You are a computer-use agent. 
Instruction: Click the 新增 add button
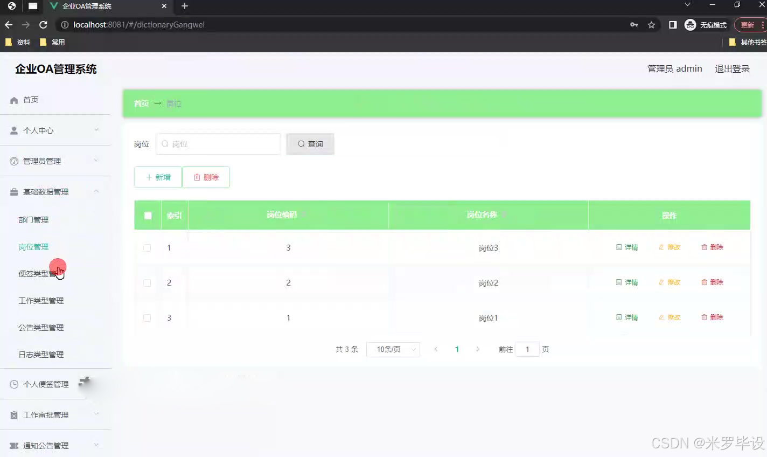[x=158, y=177]
